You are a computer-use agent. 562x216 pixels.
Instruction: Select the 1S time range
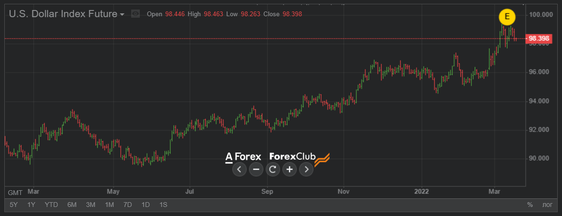coord(163,205)
